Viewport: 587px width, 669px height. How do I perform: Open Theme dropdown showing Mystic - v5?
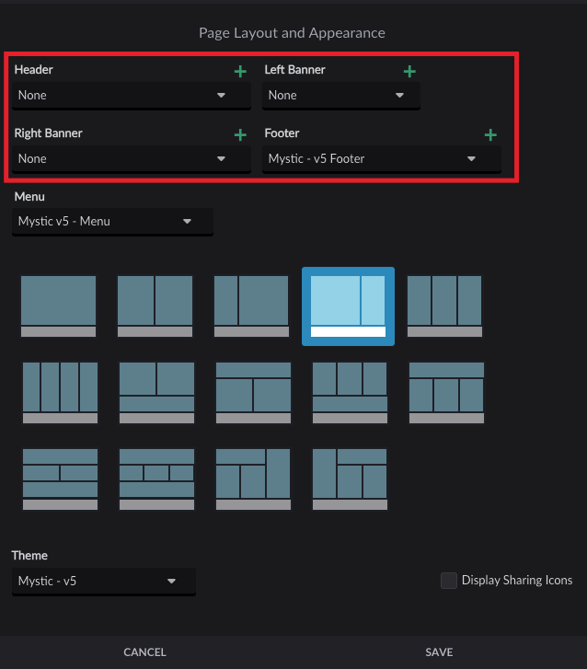tap(104, 581)
